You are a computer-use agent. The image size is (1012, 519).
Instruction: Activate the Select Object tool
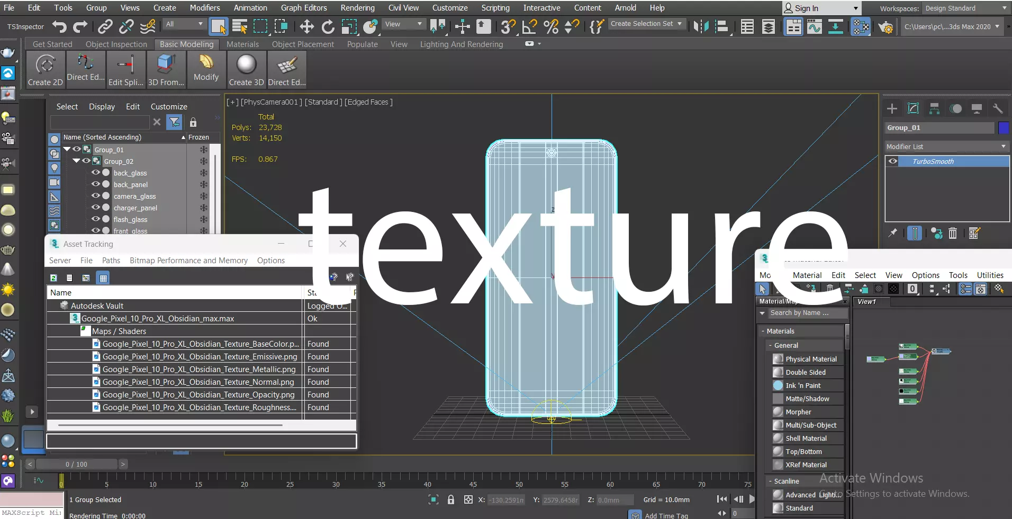click(x=218, y=26)
